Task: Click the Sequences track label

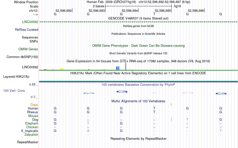Action: tap(30, 37)
